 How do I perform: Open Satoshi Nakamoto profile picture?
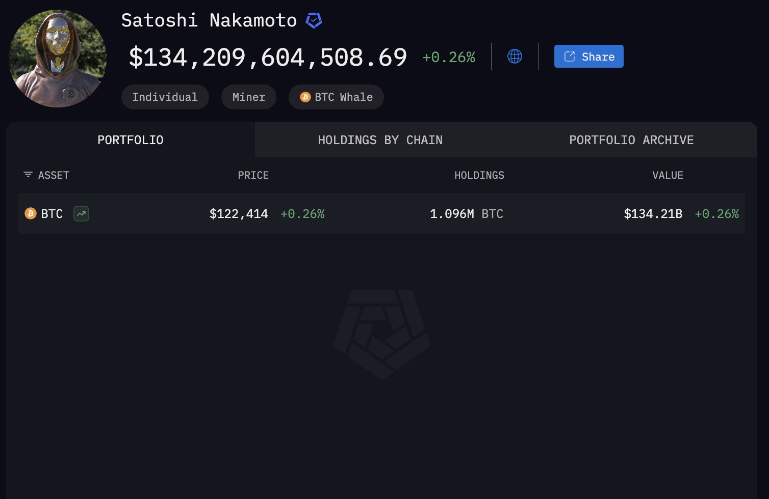click(x=58, y=59)
